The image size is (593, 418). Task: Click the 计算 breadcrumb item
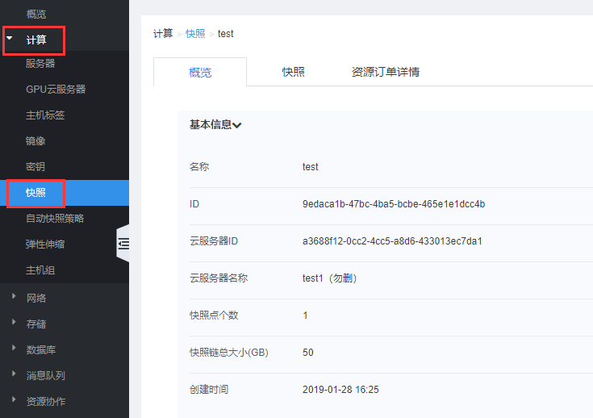coord(163,34)
